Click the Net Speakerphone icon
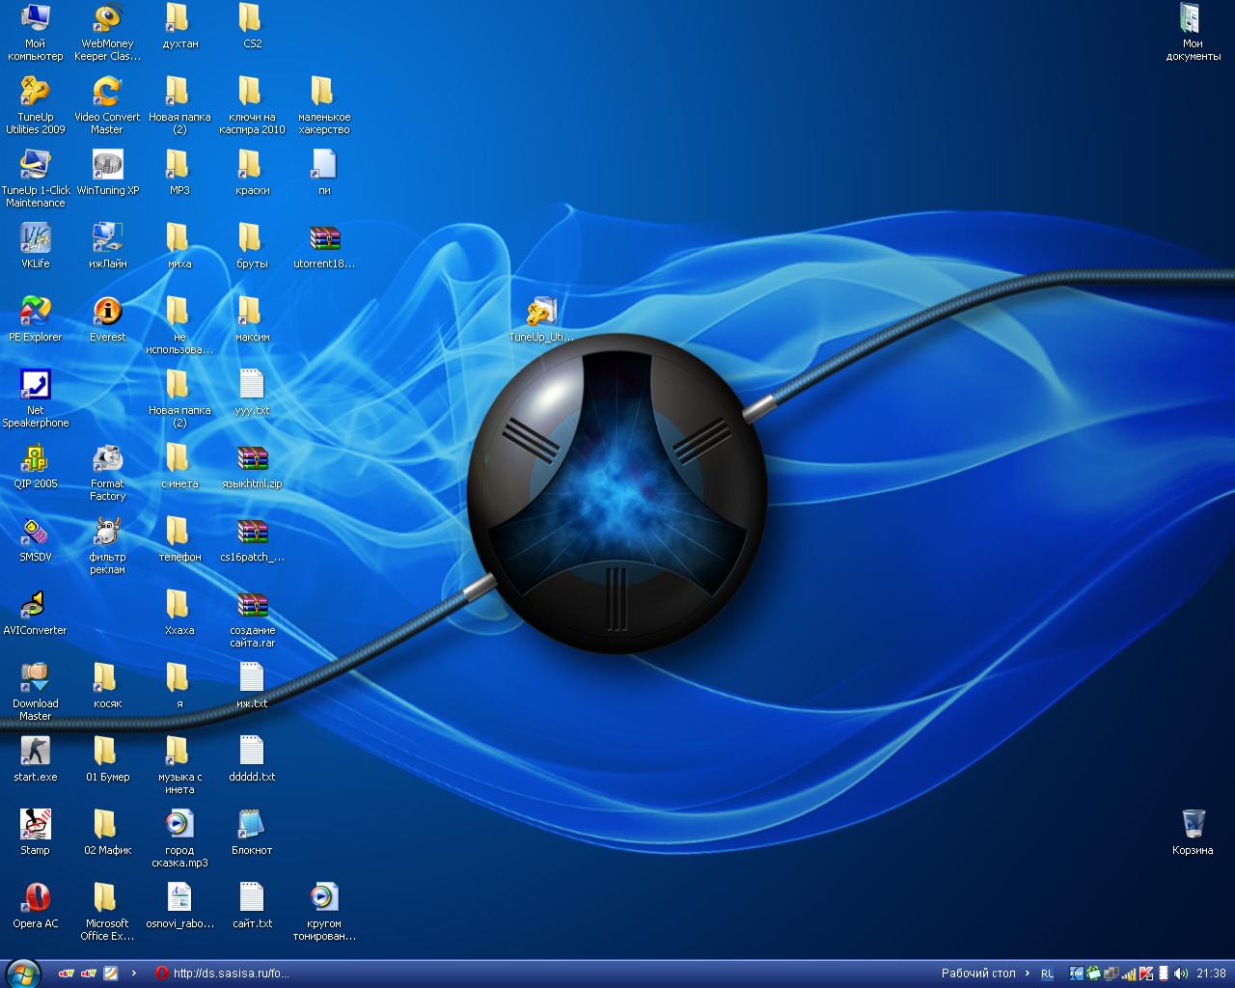Viewport: 1235px width, 988px height. (36, 385)
